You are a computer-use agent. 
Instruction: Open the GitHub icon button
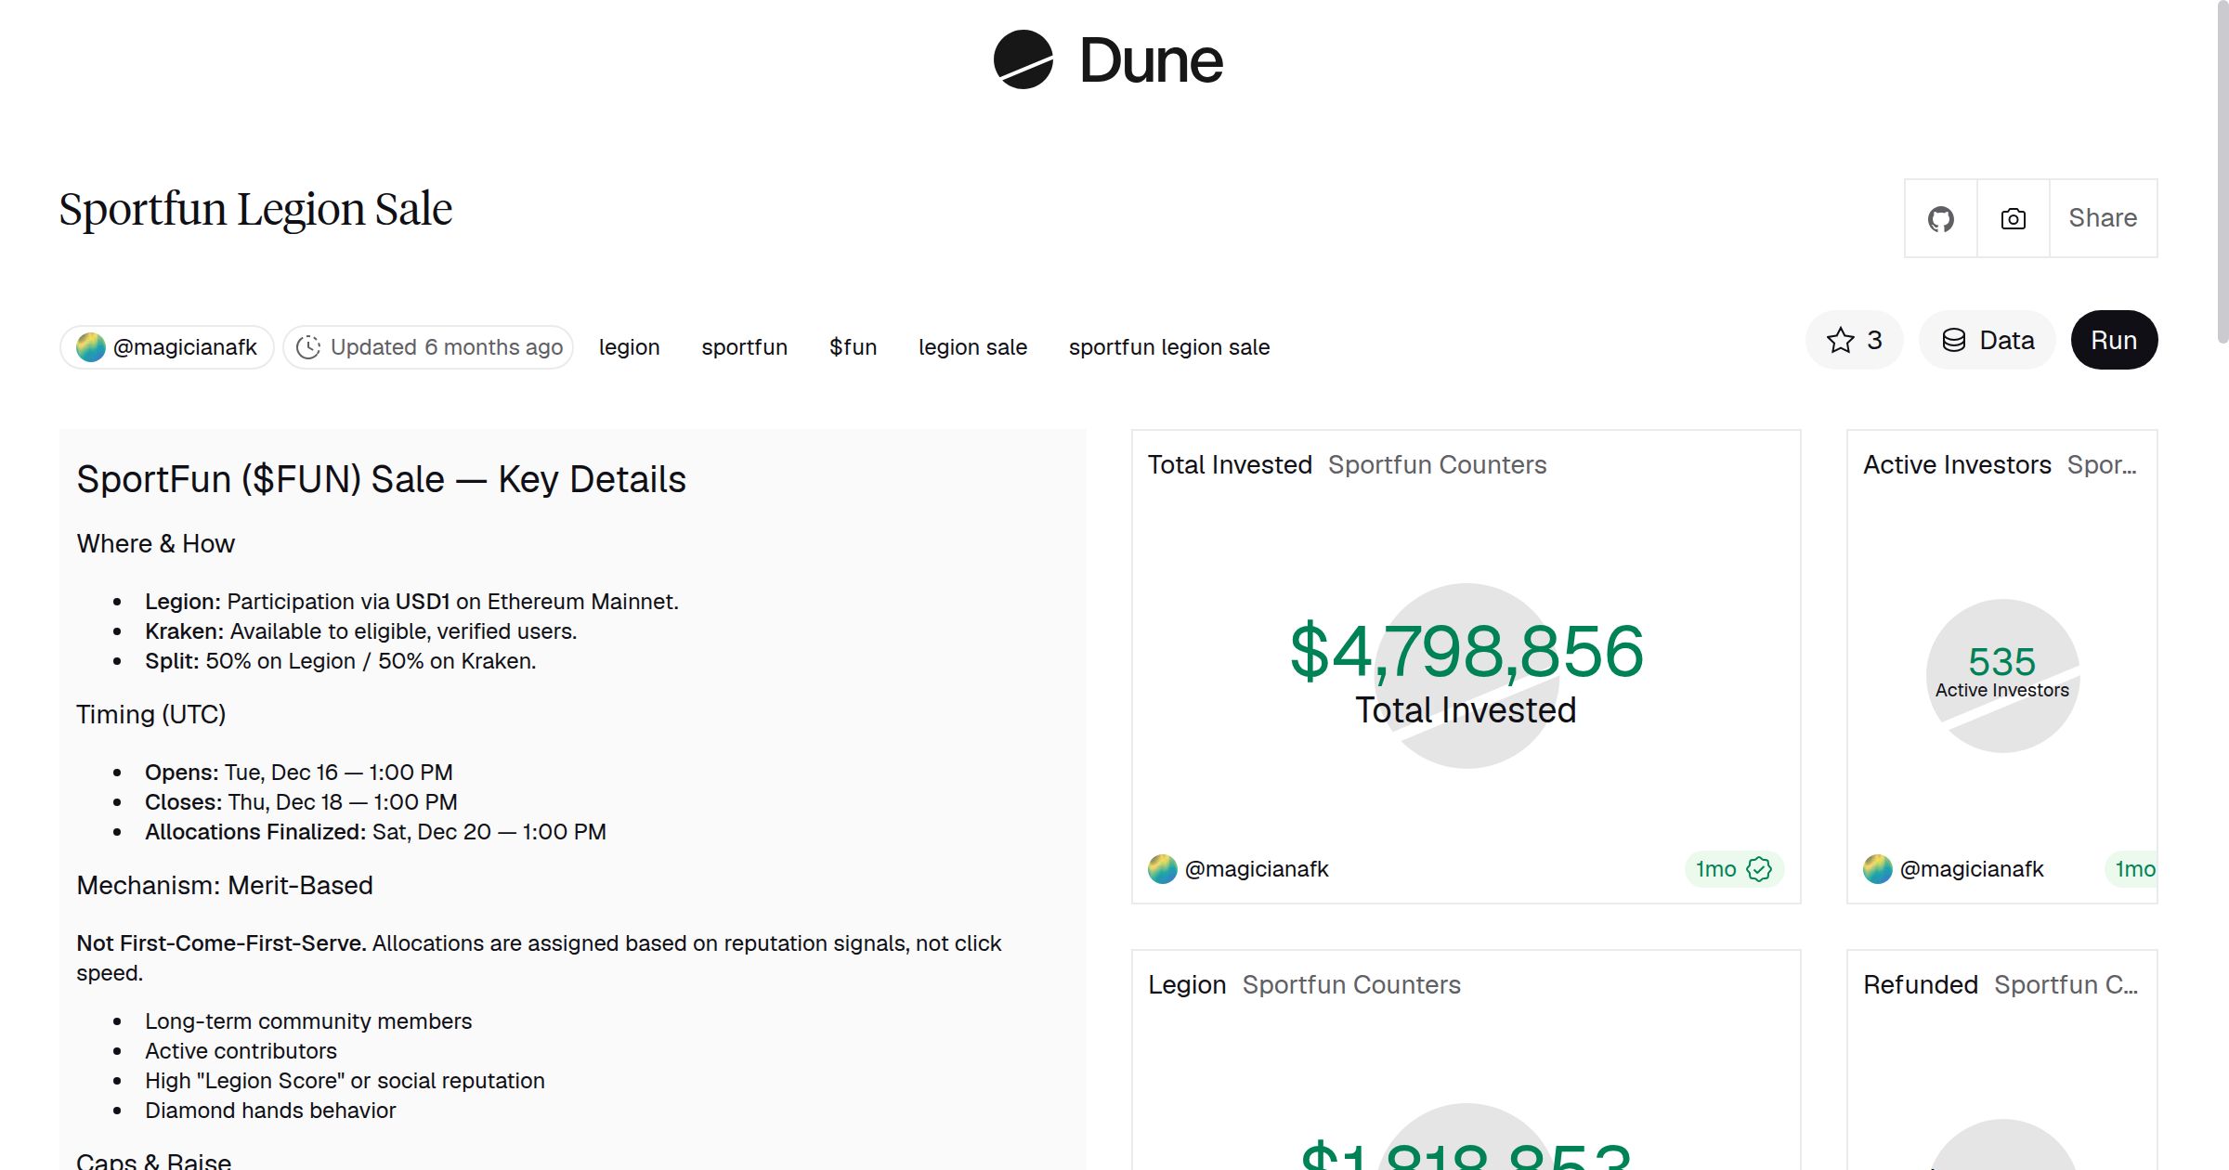click(1941, 218)
